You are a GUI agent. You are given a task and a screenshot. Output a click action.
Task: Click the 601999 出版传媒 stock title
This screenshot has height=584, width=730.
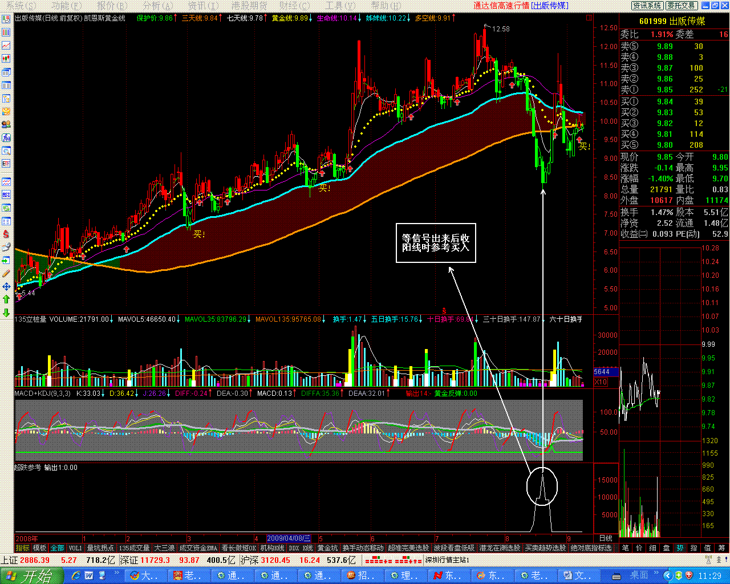(x=672, y=21)
